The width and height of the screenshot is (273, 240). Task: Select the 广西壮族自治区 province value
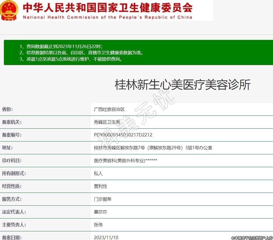(x=109, y=109)
